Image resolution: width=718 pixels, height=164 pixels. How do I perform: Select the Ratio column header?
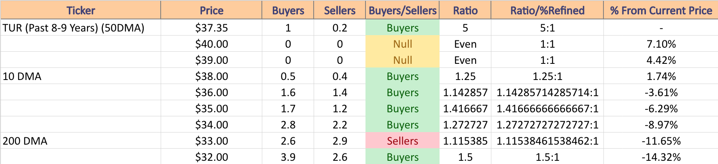coord(465,10)
